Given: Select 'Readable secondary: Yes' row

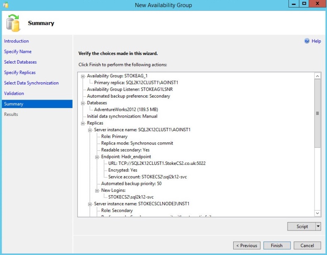Looking at the screenshot, I should click(x=125, y=150).
